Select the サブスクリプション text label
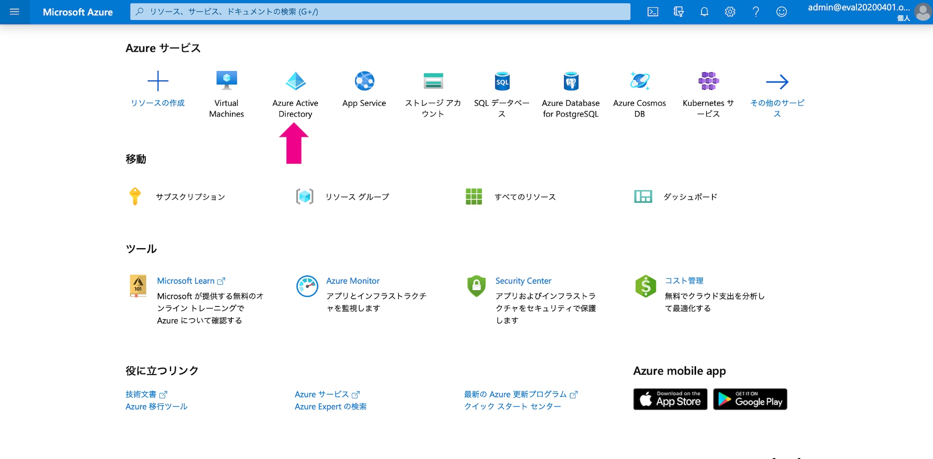This screenshot has height=459, width=933. (190, 197)
